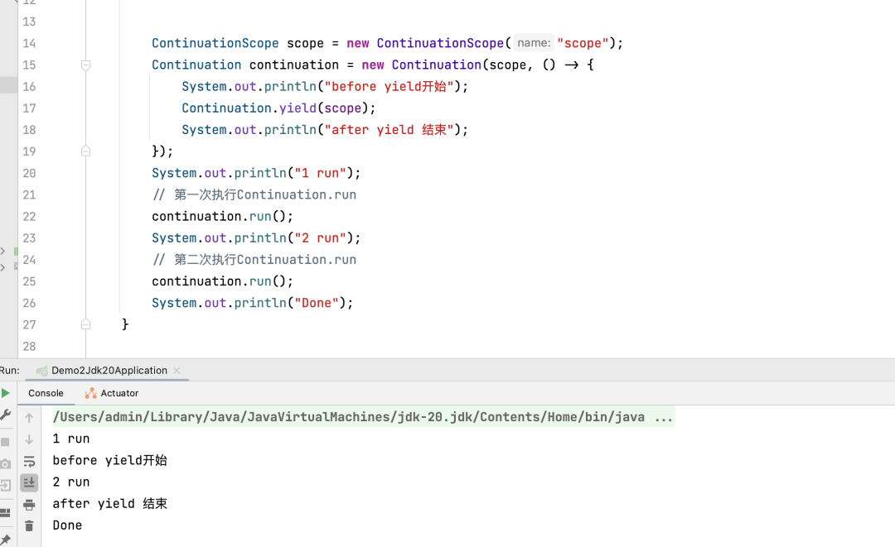Switch to the Actuator tab
The width and height of the screenshot is (895, 547).
click(x=112, y=393)
